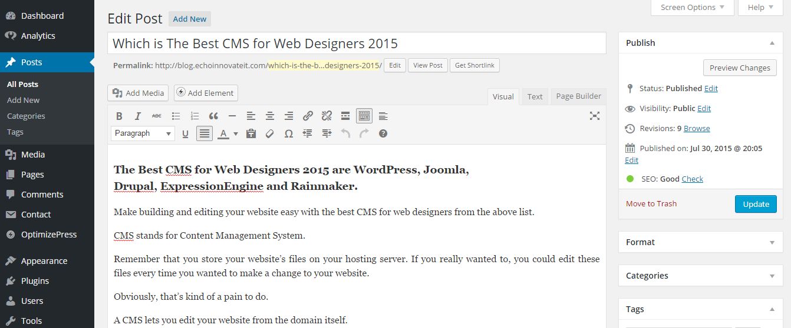
Task: Align text center
Action: click(270, 116)
